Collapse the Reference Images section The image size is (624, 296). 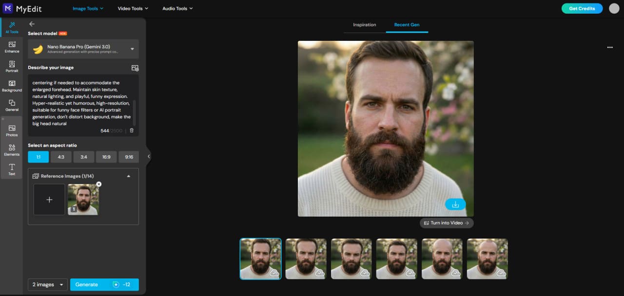pyautogui.click(x=129, y=176)
